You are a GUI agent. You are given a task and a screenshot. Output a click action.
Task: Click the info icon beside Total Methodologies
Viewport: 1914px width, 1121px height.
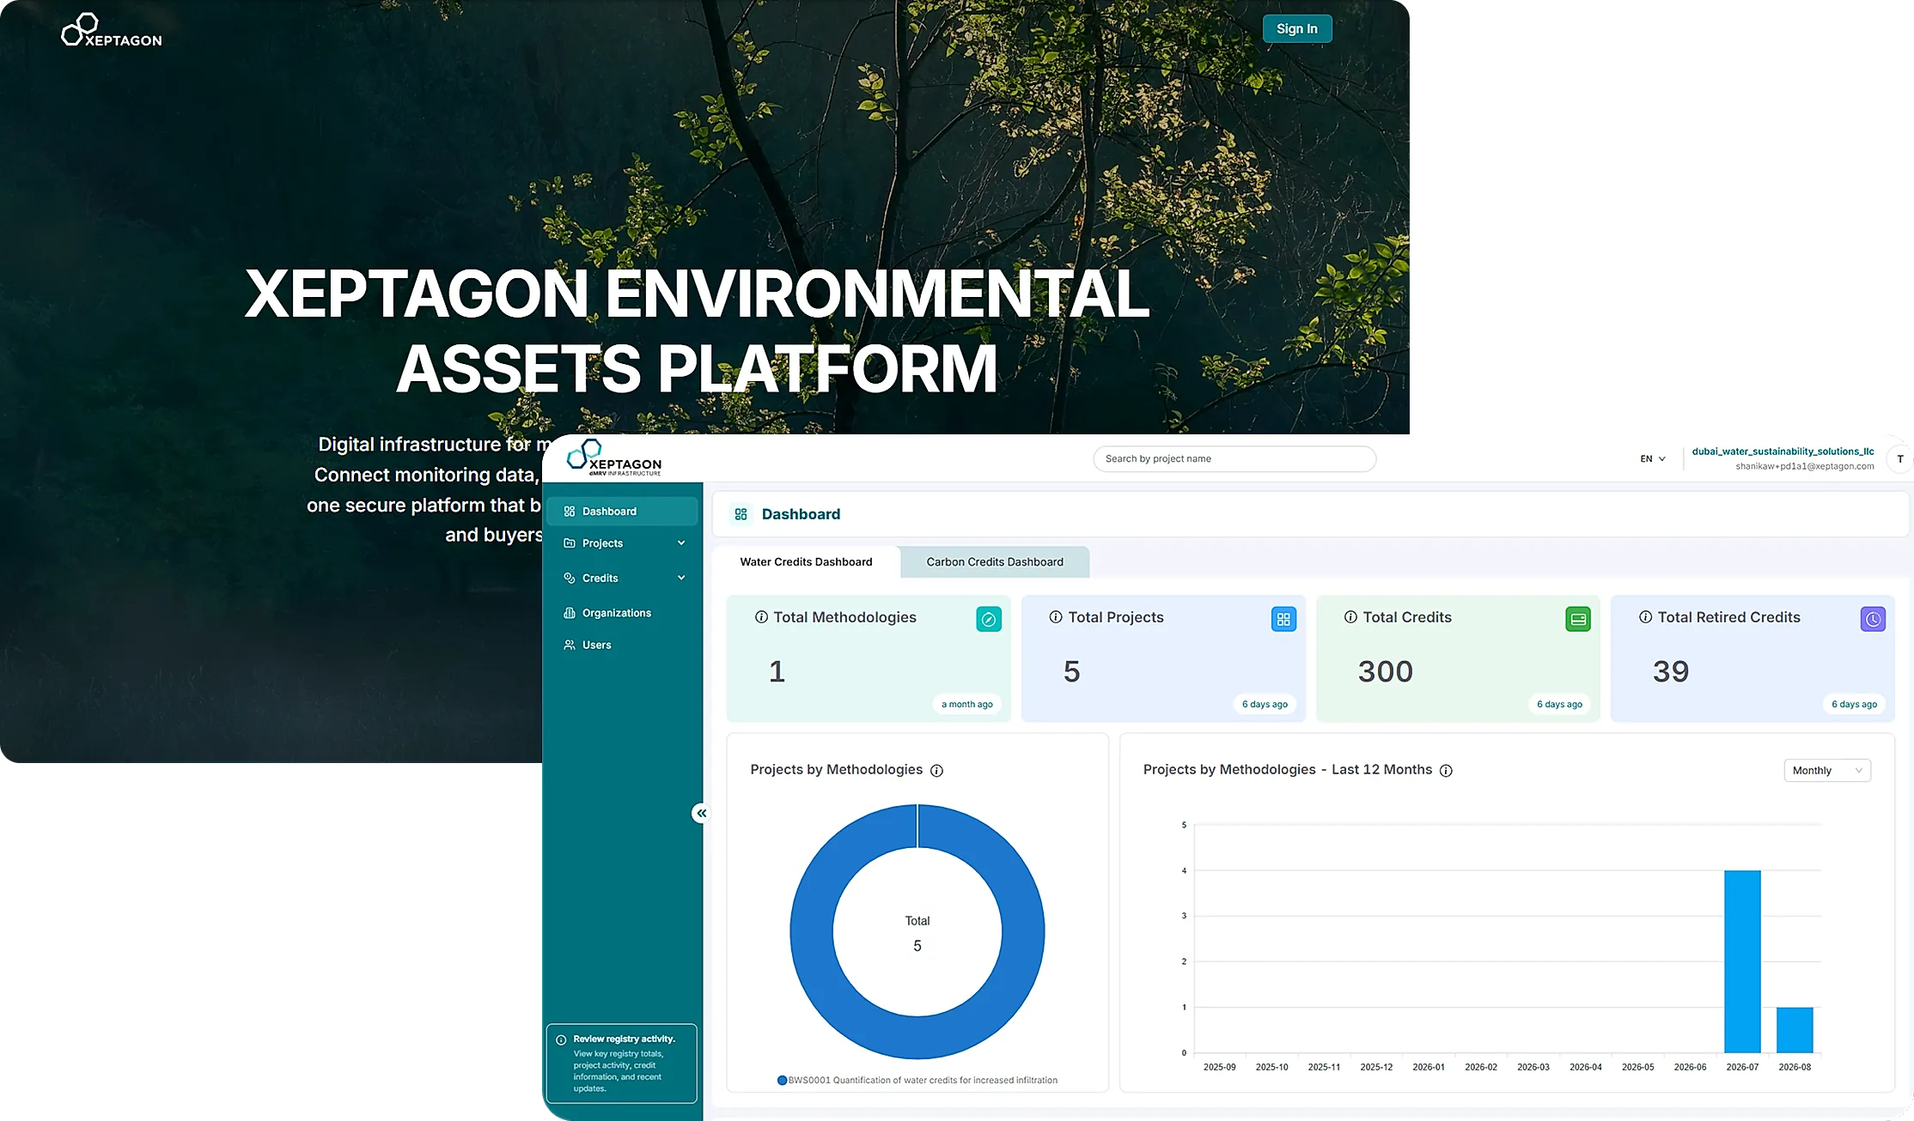click(761, 617)
